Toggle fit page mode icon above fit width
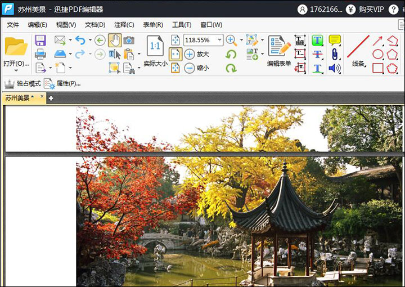 click(x=175, y=40)
